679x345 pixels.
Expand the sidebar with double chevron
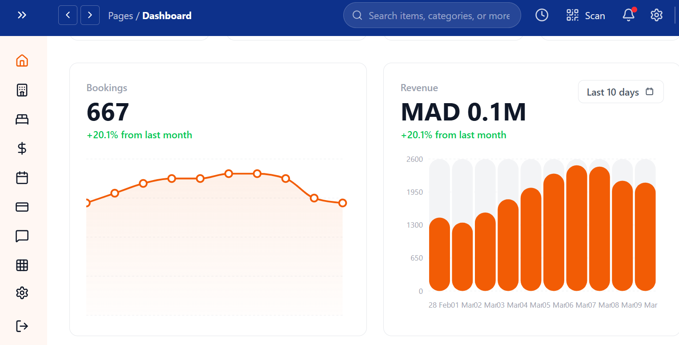click(22, 15)
